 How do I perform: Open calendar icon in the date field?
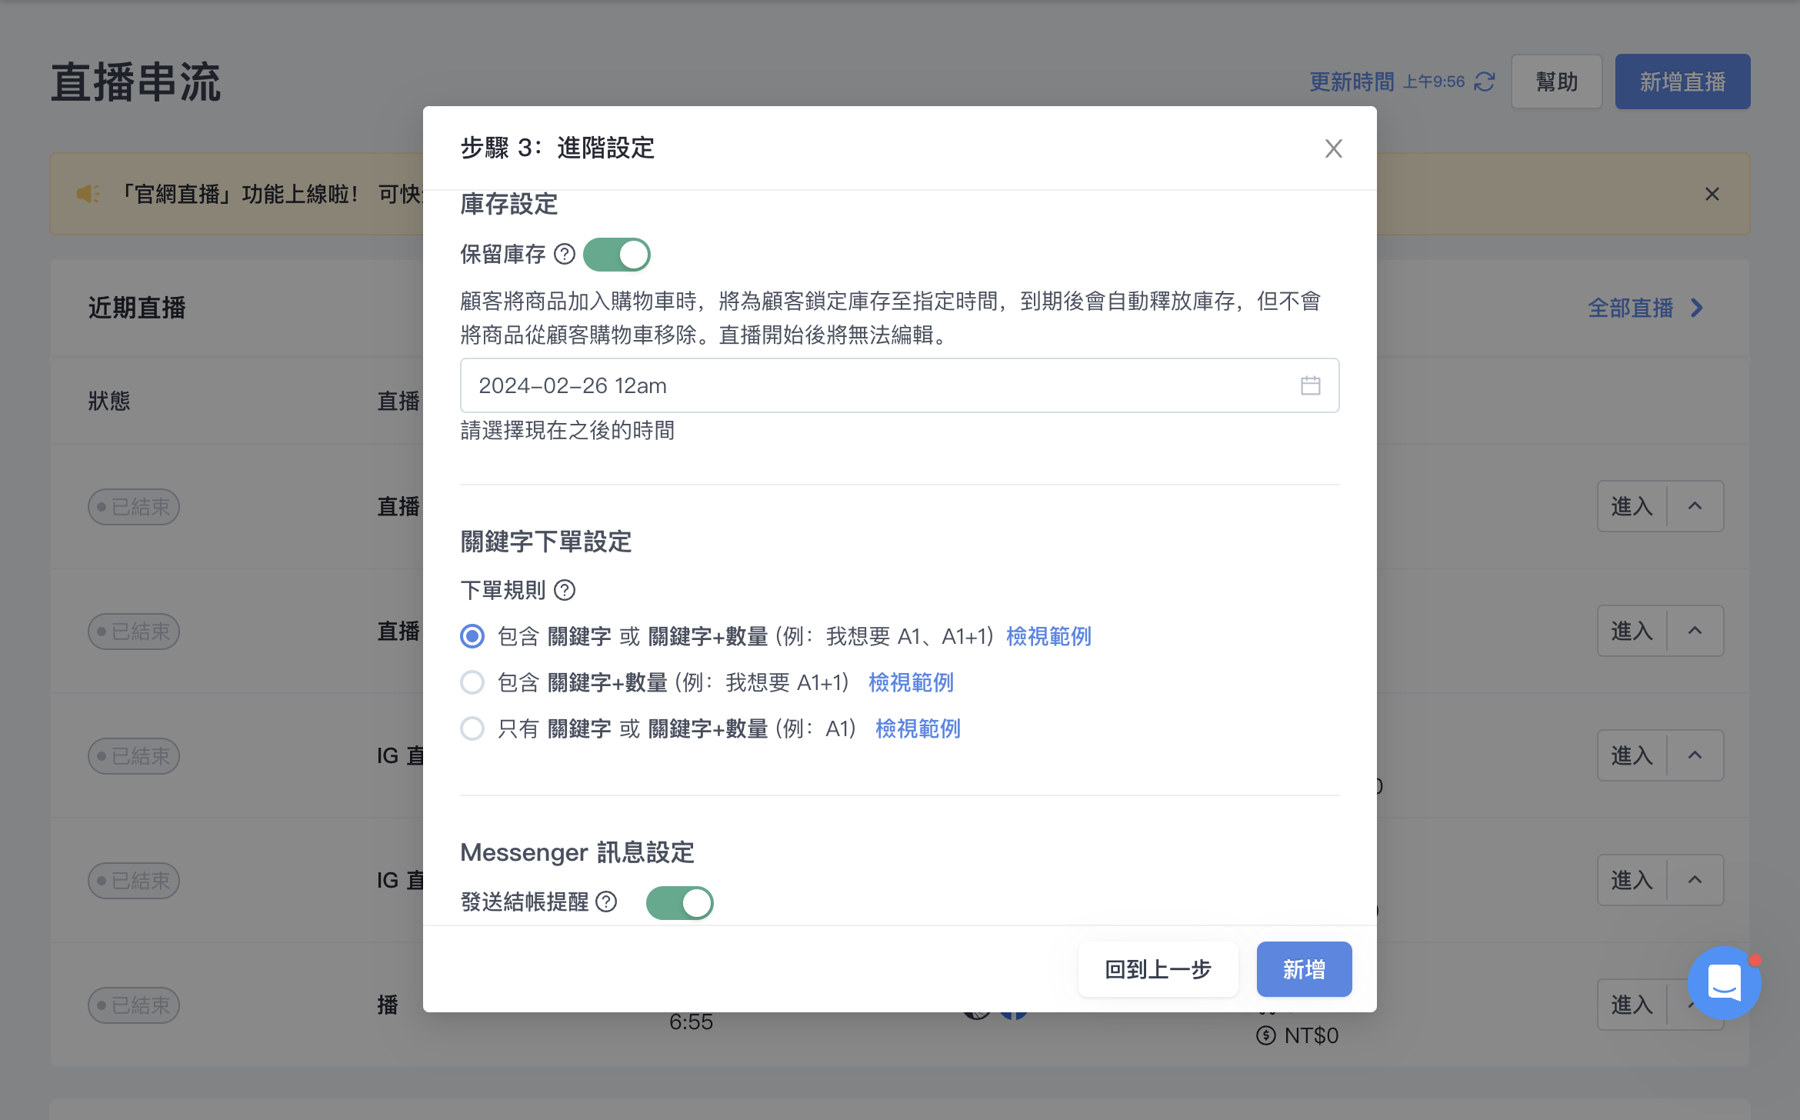tap(1311, 385)
